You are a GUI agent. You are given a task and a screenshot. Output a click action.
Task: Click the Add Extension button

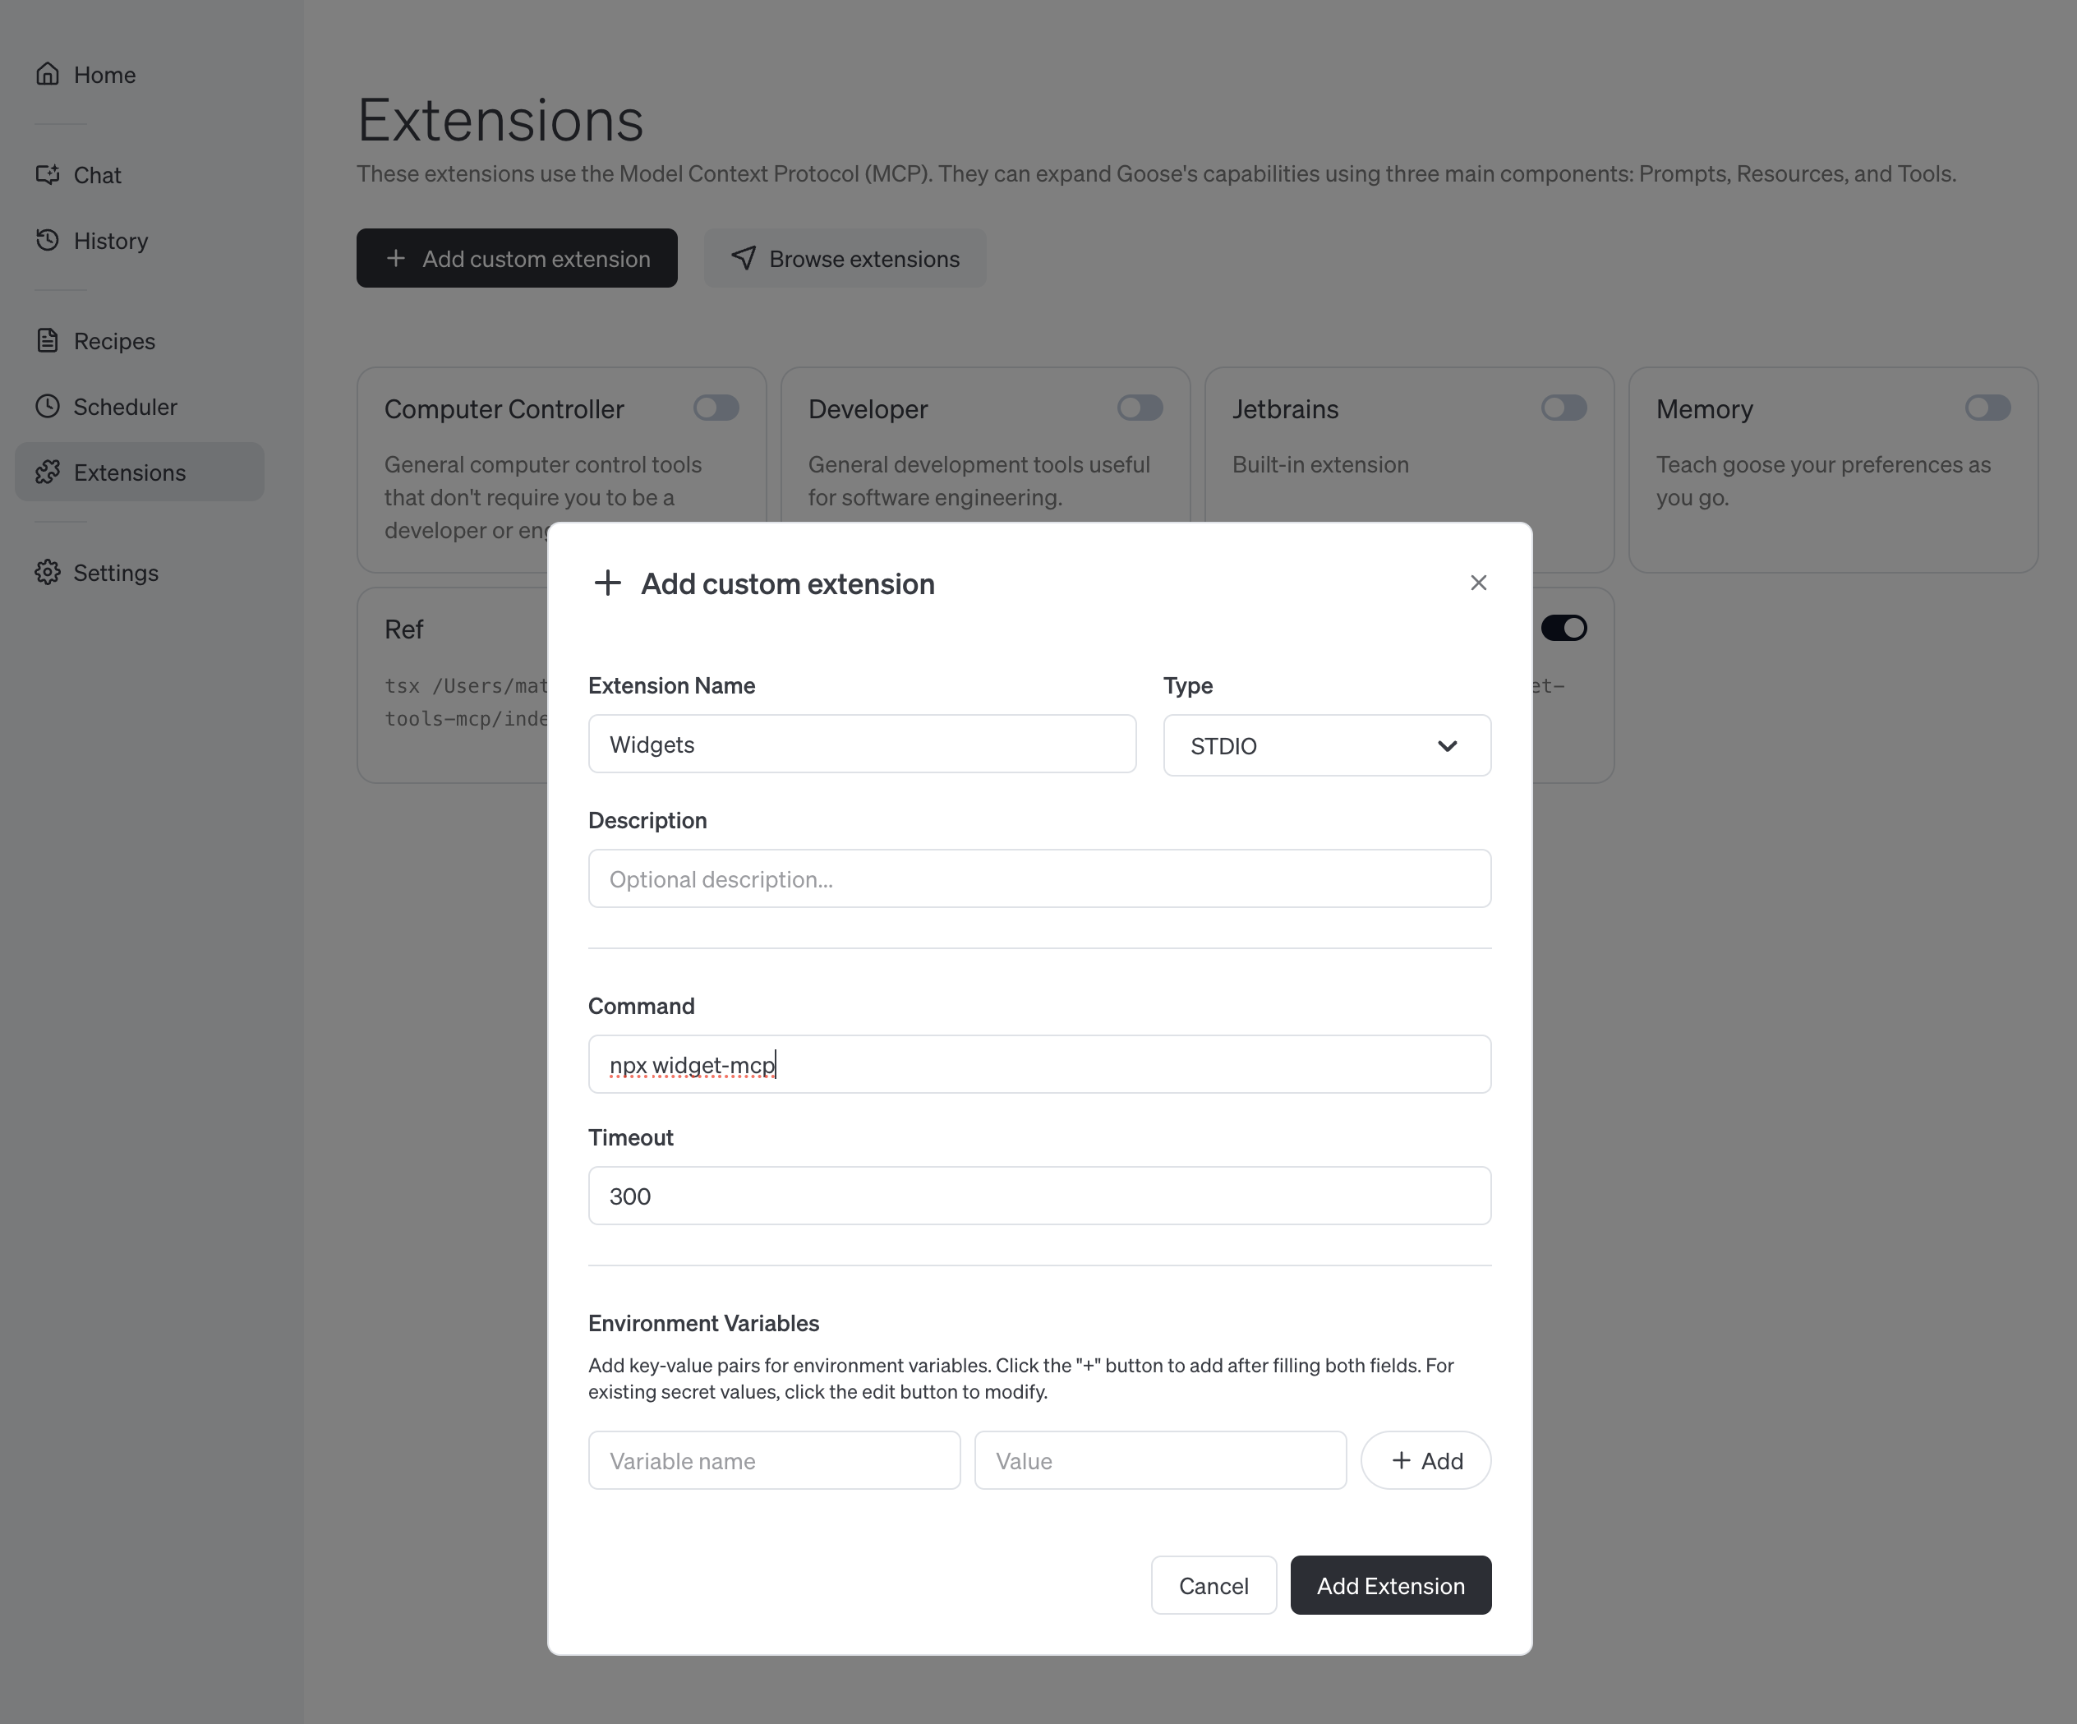pos(1391,1585)
